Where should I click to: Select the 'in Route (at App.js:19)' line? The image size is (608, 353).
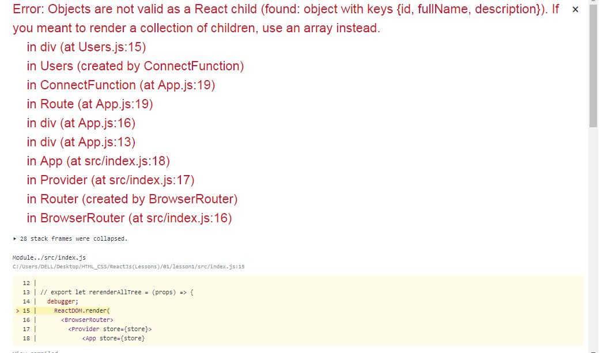(89, 104)
